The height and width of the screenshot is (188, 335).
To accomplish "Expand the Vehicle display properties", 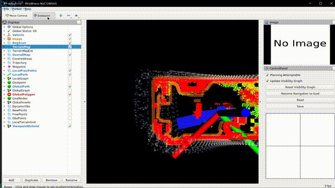I will click(x=4, y=35).
